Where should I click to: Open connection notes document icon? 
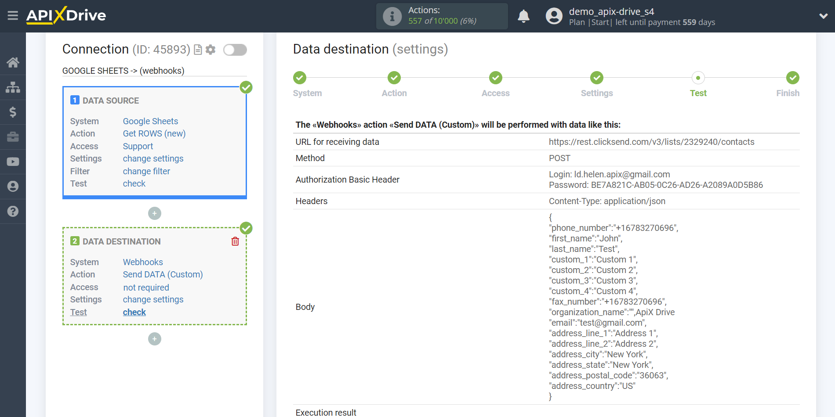point(198,50)
